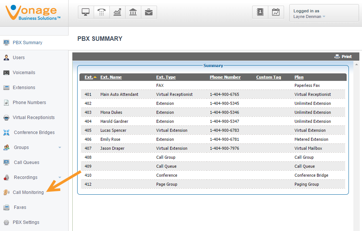This screenshot has height=231, width=362.
Task: Click the Recordings microphone icon
Action: pyautogui.click(x=6, y=177)
